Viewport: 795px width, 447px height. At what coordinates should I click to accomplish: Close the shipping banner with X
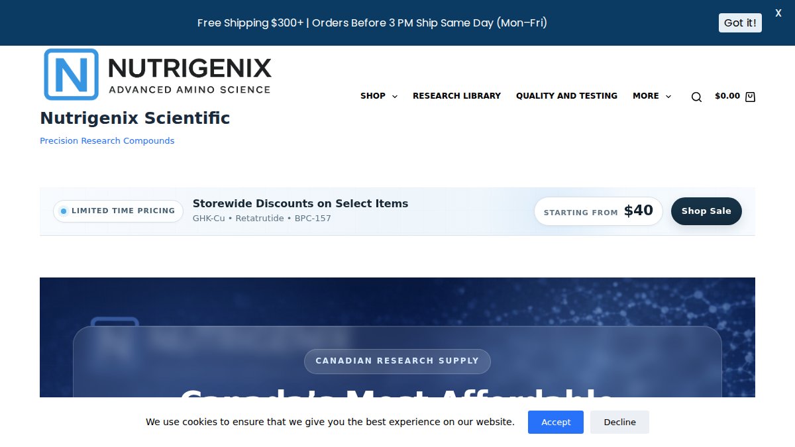(x=778, y=13)
